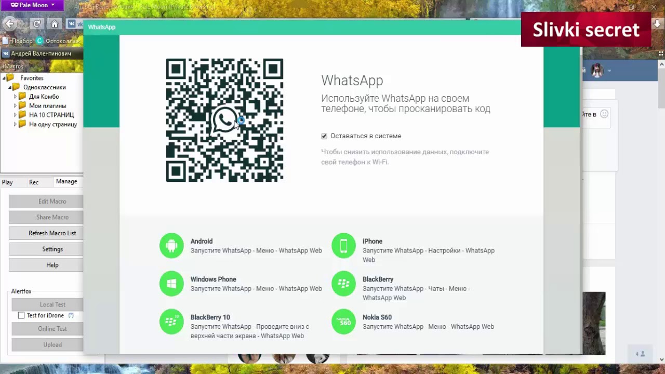Screen dimensions: 665x374
Task: Open the home page via the house icon
Action: click(54, 24)
